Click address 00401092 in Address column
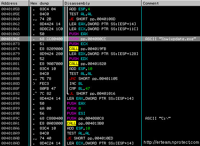 click(10, 94)
